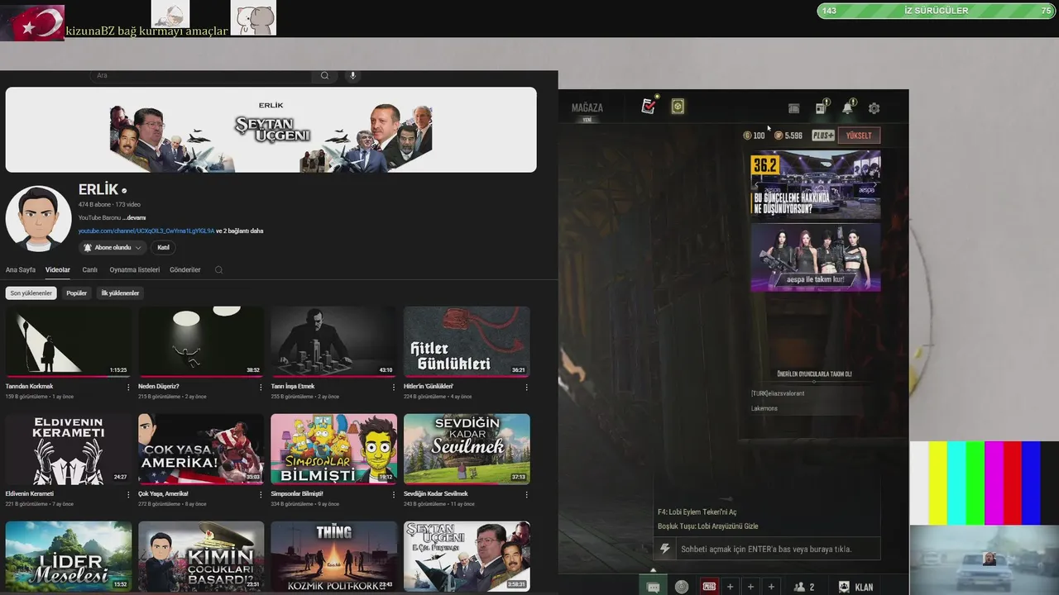Open the 36.2 update survey banner
The image size is (1059, 595).
click(815, 185)
